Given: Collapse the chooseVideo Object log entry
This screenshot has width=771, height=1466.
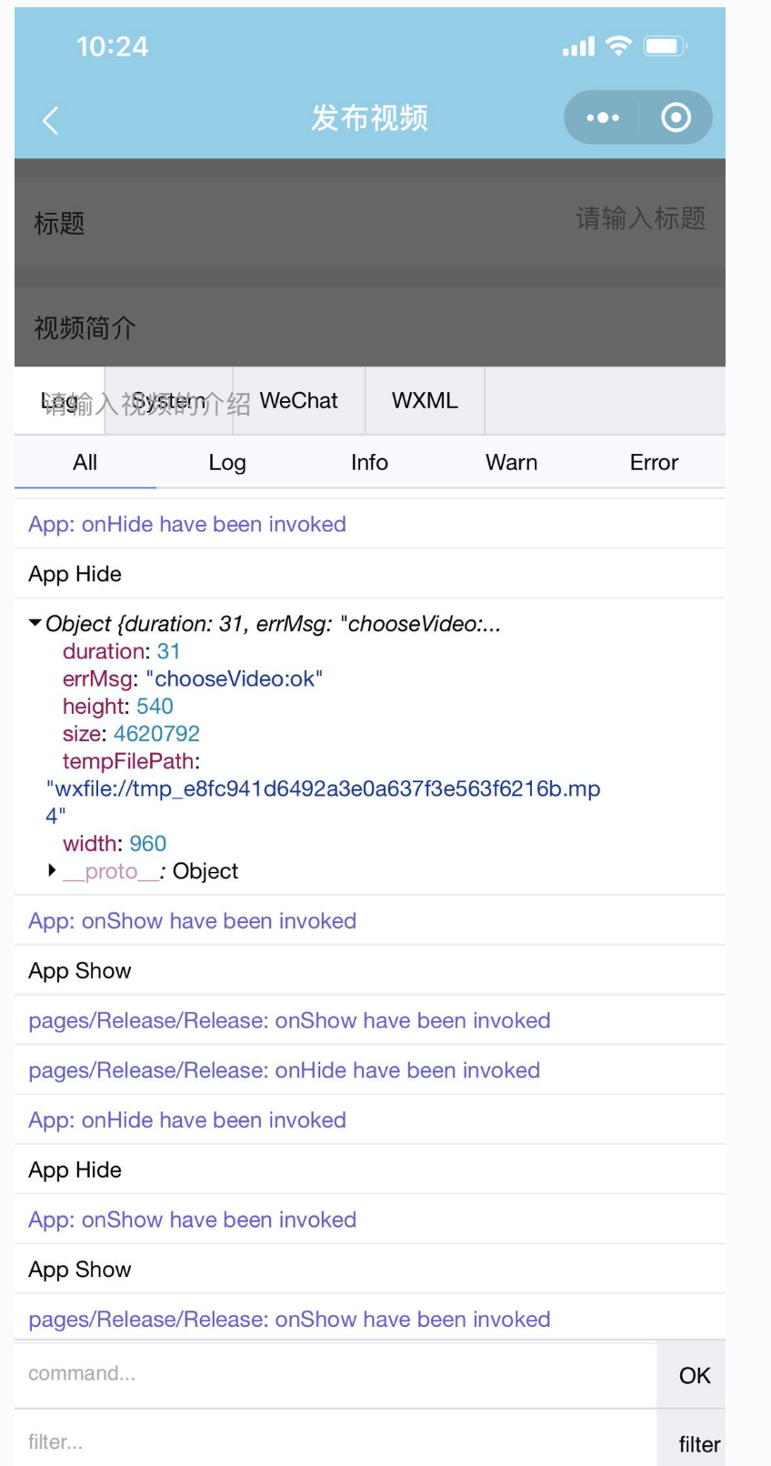Looking at the screenshot, I should point(35,623).
